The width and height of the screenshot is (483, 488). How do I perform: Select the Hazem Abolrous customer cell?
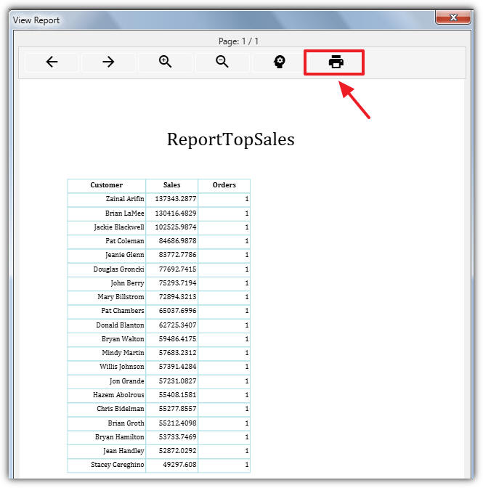[x=107, y=396]
